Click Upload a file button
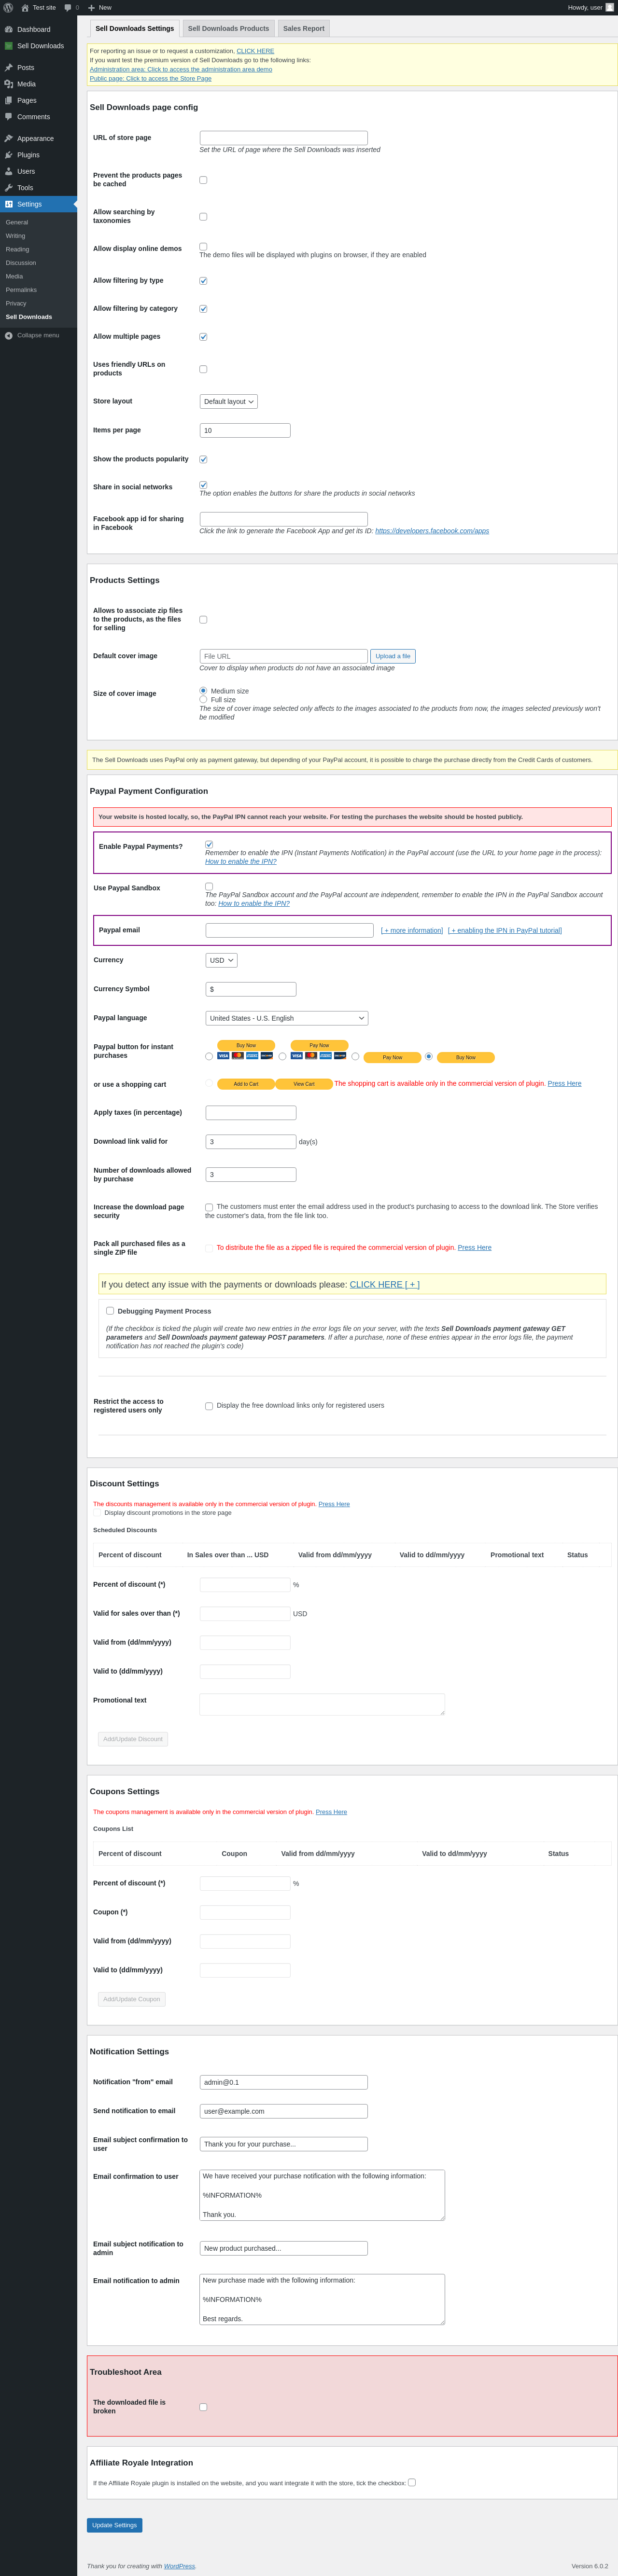The height and width of the screenshot is (2576, 618). [392, 656]
